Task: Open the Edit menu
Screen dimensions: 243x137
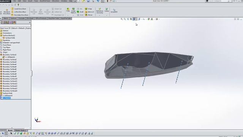Action: click(19, 1)
